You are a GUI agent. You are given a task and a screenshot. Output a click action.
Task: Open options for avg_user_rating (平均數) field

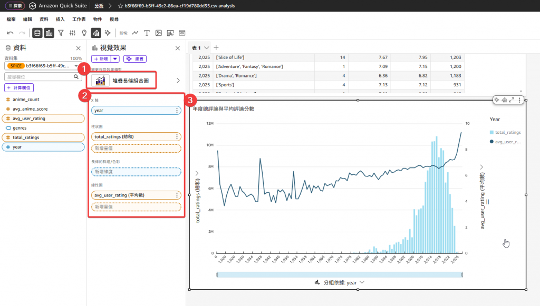click(x=177, y=195)
